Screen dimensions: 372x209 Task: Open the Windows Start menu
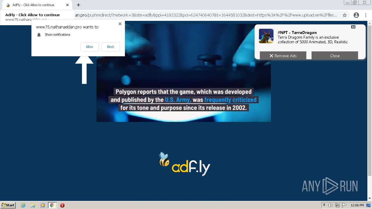tap(8, 205)
